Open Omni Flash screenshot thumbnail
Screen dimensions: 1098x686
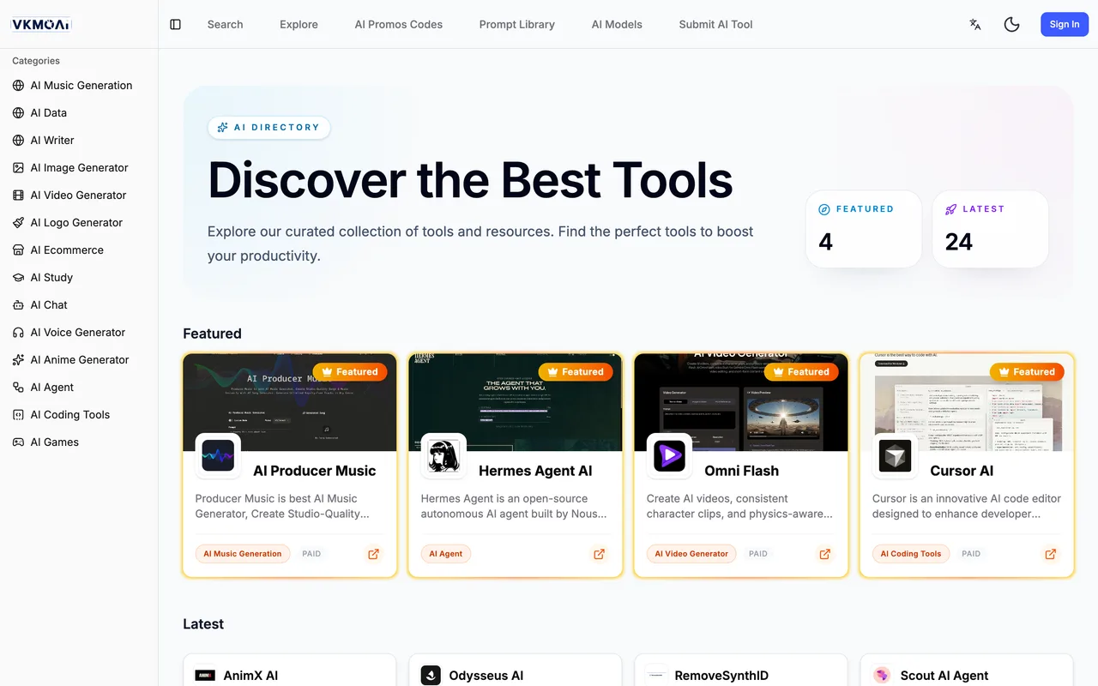[741, 402]
